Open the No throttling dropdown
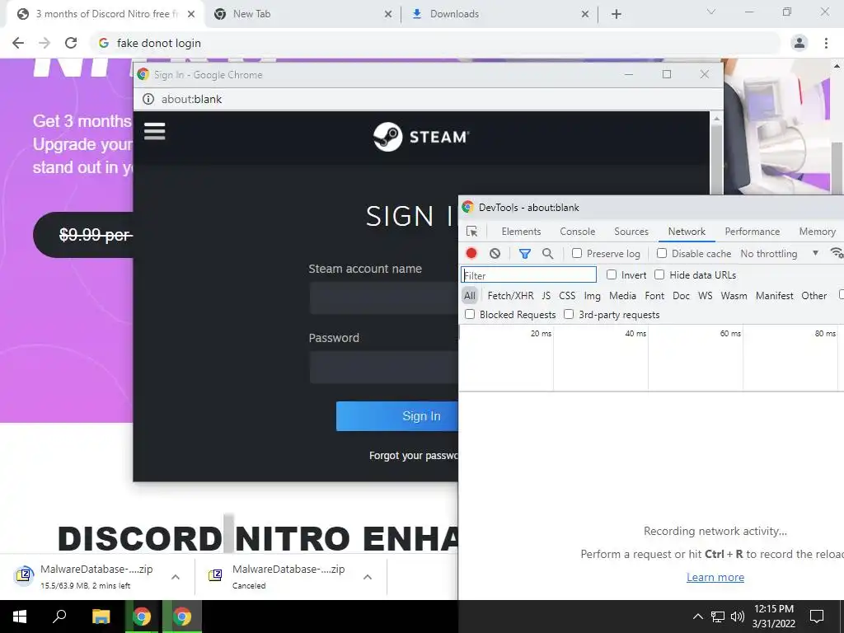844x633 pixels. [780, 254]
